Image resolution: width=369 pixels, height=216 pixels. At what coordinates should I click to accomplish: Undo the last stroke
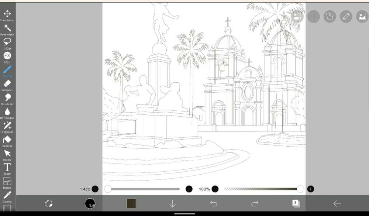pyautogui.click(x=214, y=203)
